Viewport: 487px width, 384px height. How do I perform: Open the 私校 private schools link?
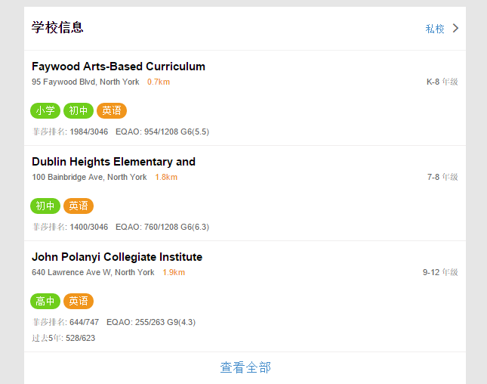[435, 29]
